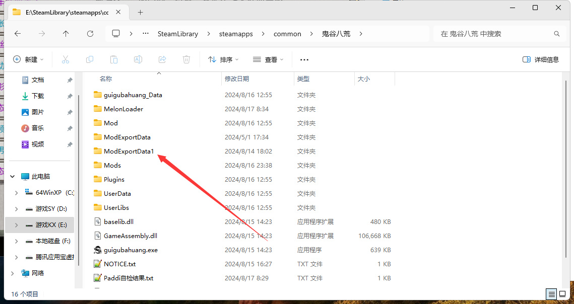
Task: Select the NOTICE.txt file icon
Action: coord(97,264)
